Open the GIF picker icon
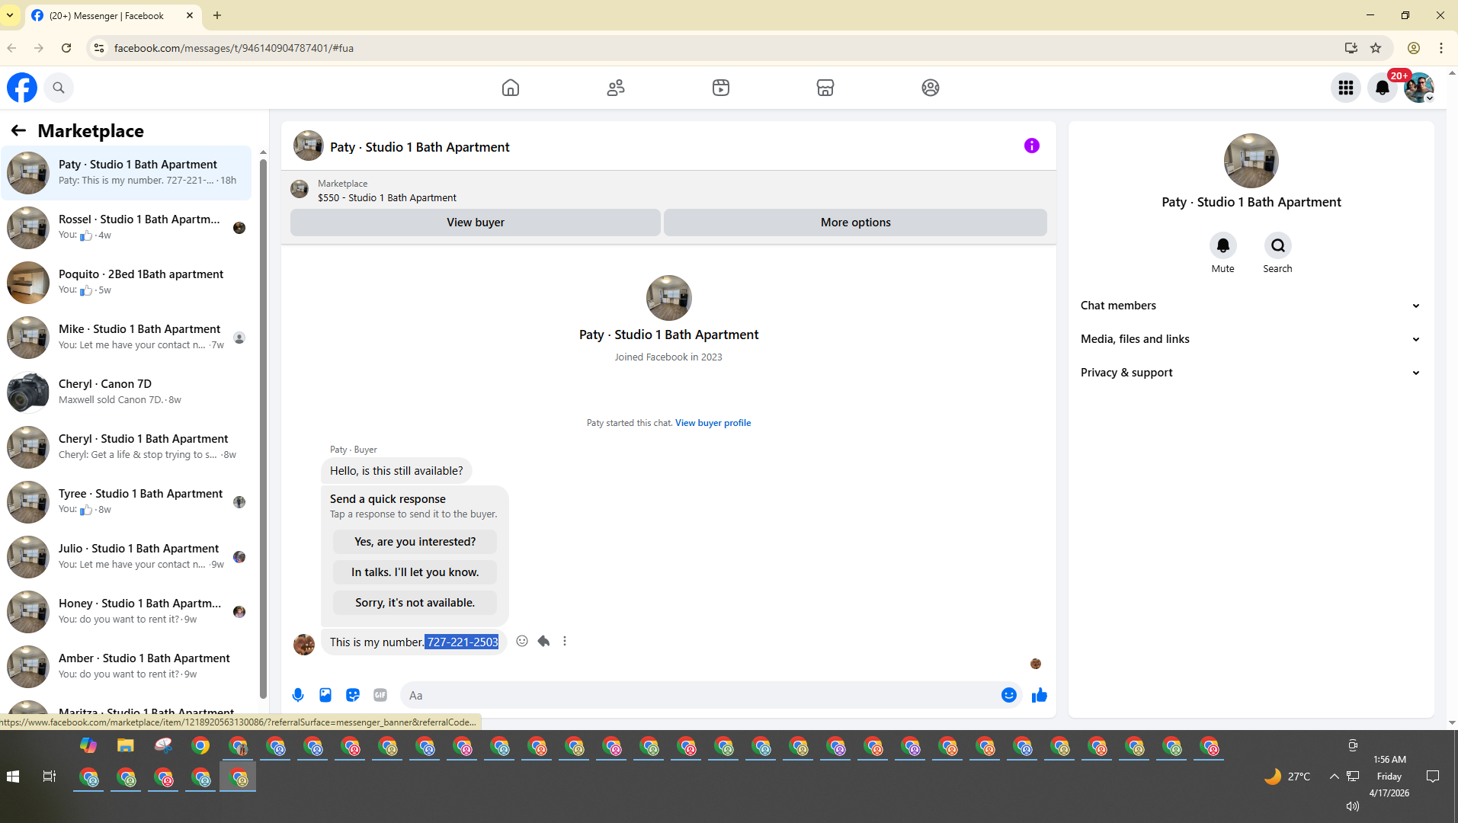This screenshot has height=823, width=1458. tap(380, 695)
